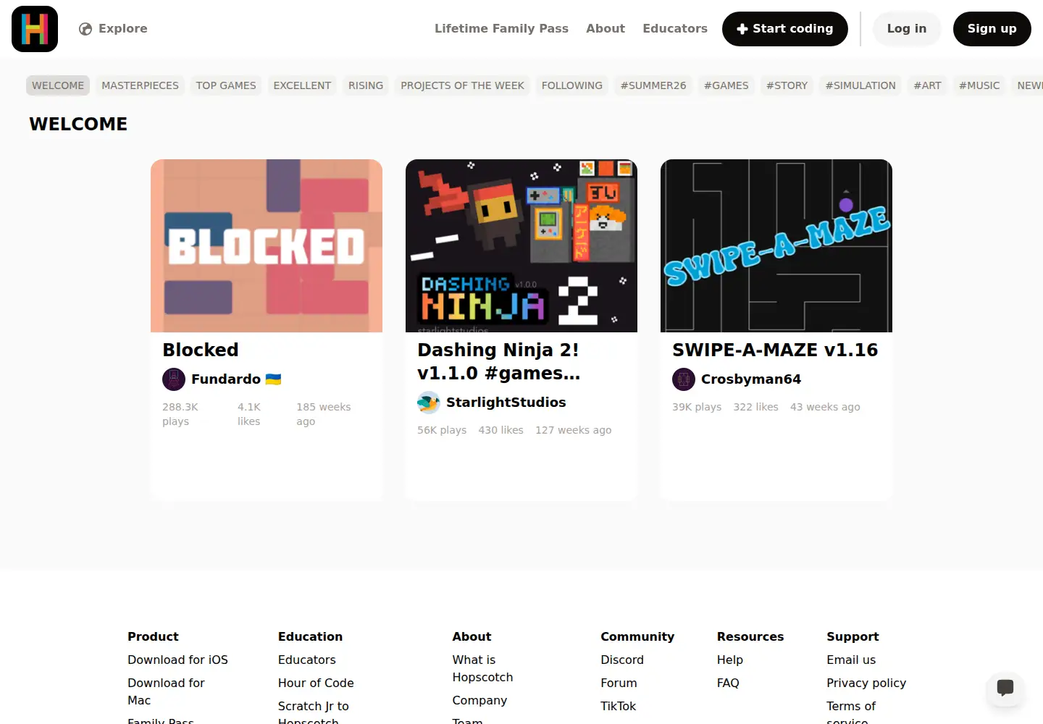
Task: Select the #MUSIC tab
Action: [979, 85]
